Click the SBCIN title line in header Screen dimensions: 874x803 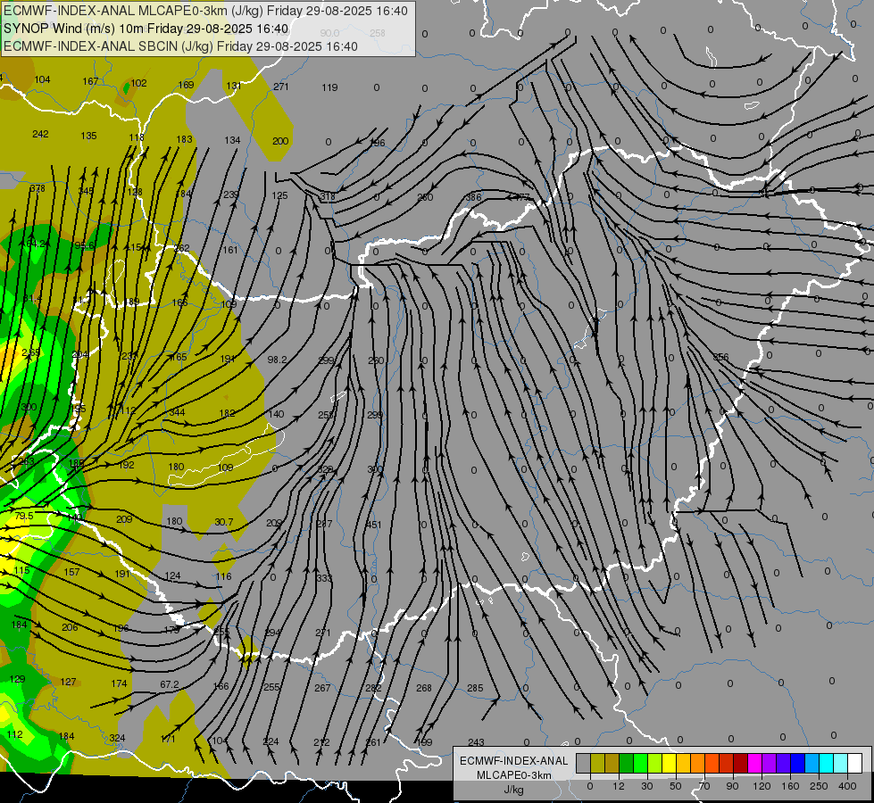point(180,46)
